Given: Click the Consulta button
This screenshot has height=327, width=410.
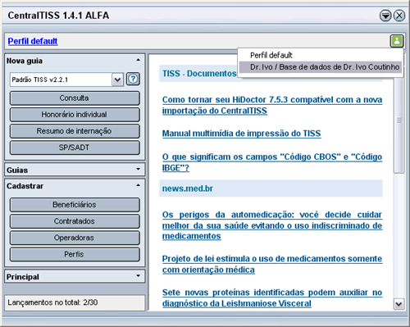Looking at the screenshot, I should click(75, 98).
